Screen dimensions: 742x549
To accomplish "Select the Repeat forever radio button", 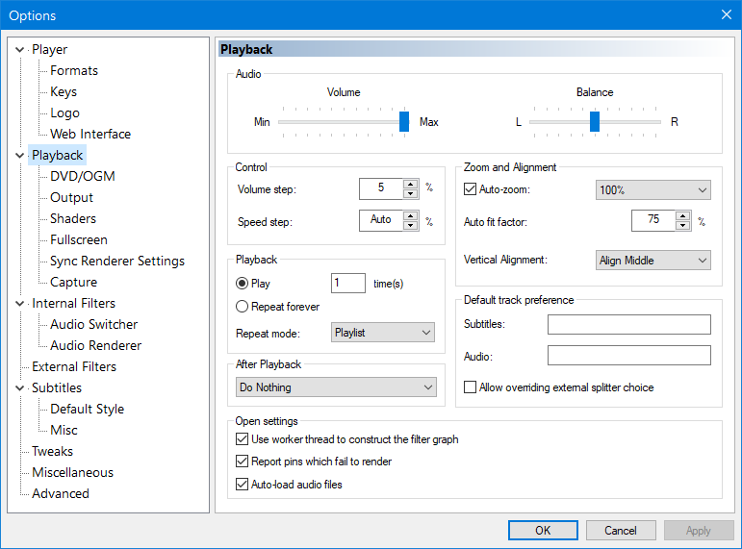I will tap(242, 307).
